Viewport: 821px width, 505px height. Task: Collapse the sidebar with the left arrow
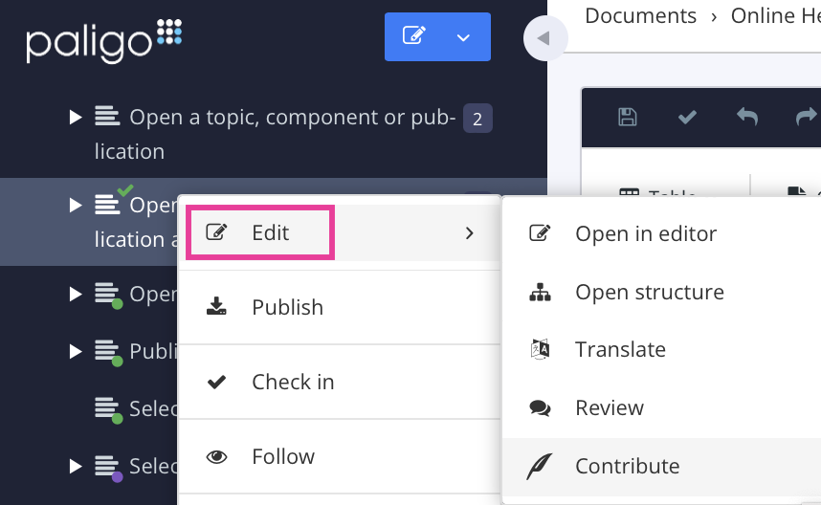coord(544,38)
